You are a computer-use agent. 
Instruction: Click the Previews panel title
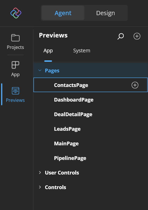click(x=53, y=35)
